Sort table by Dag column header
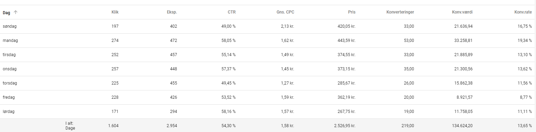 (x=6, y=12)
